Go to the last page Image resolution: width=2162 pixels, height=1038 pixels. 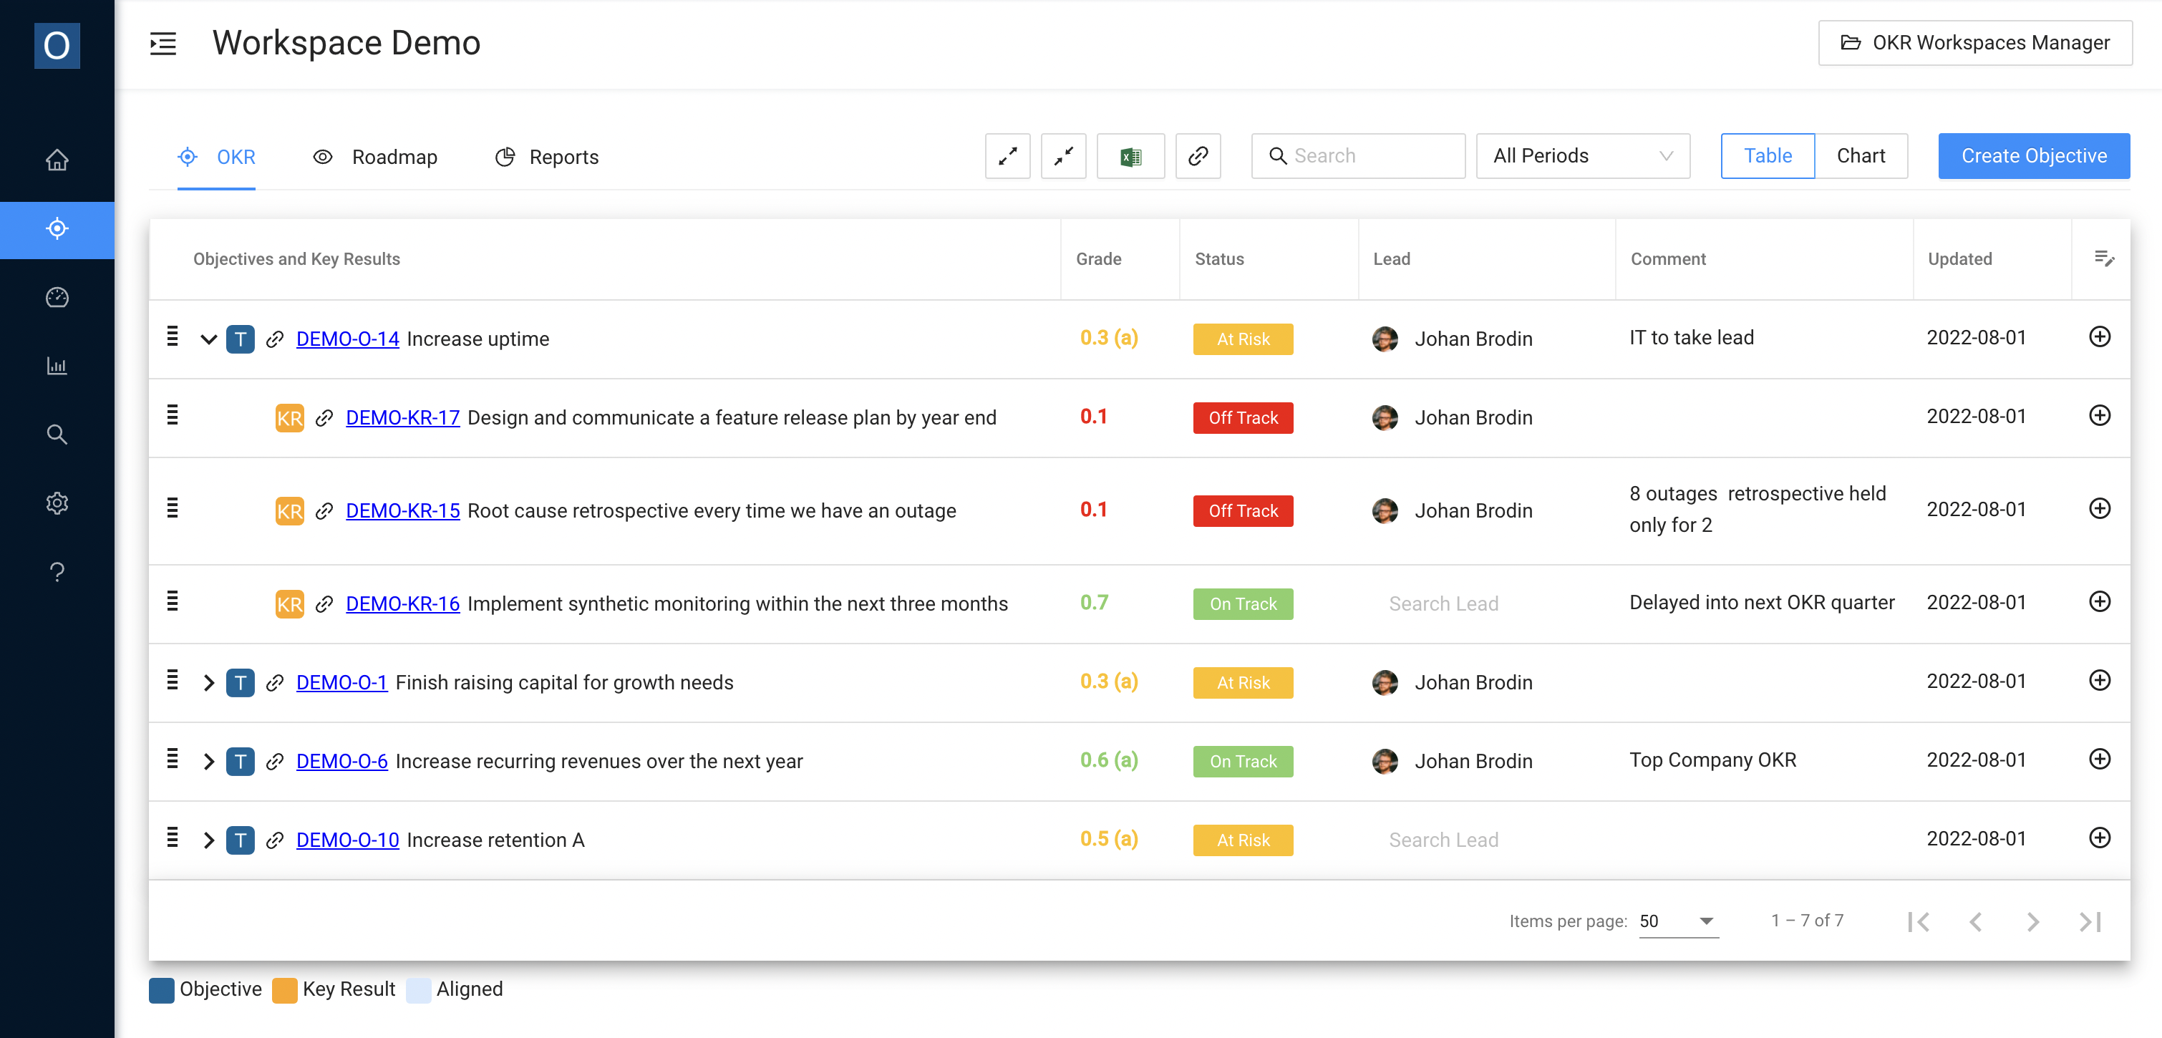(2090, 922)
